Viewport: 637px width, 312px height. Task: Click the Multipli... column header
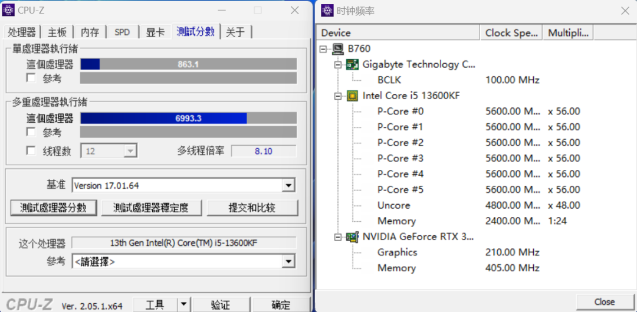point(568,33)
